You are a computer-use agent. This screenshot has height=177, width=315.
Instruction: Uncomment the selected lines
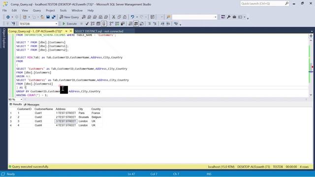(x=155, y=24)
